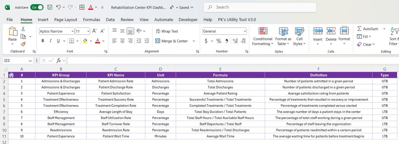Apply Comma Style number format
Image resolution: width=399 pixels, height=144 pixels.
coord(227,41)
